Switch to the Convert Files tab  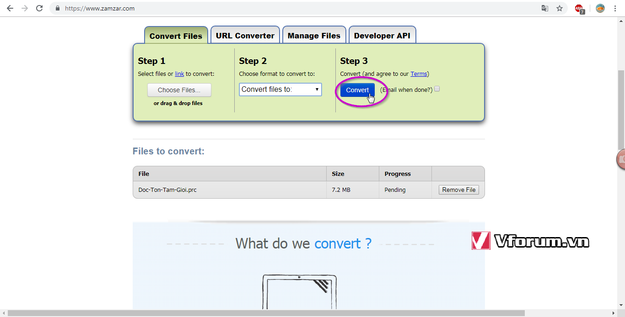176,36
